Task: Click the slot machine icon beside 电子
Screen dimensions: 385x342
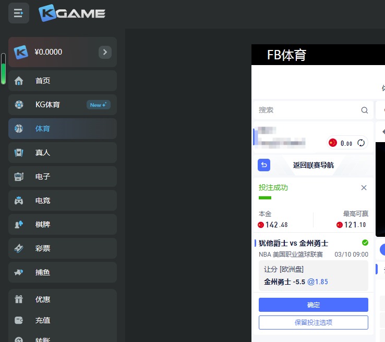Action: 19,176
